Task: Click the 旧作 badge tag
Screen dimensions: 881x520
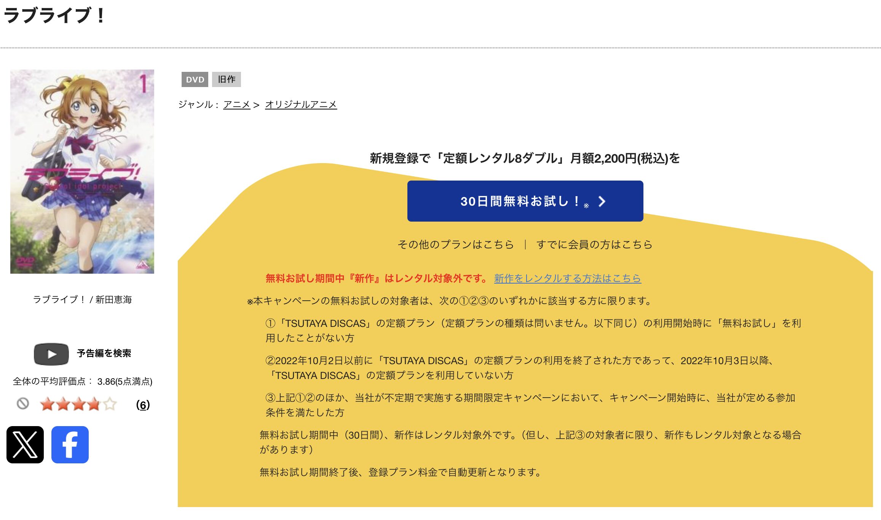Action: 227,79
